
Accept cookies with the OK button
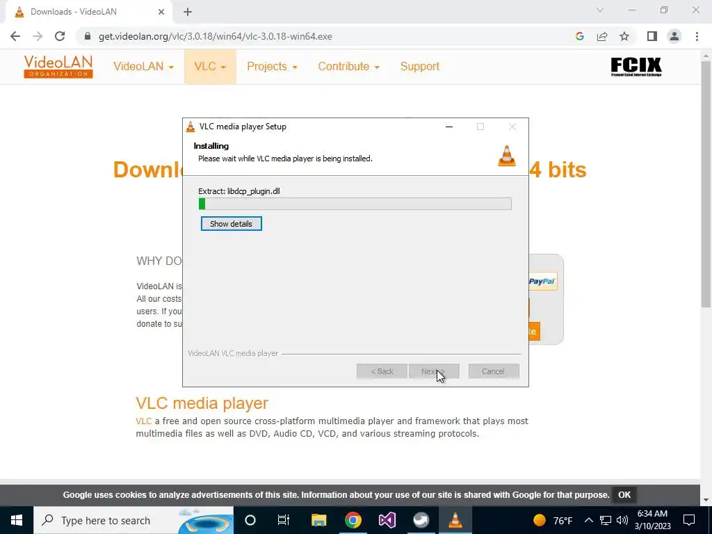[624, 495]
